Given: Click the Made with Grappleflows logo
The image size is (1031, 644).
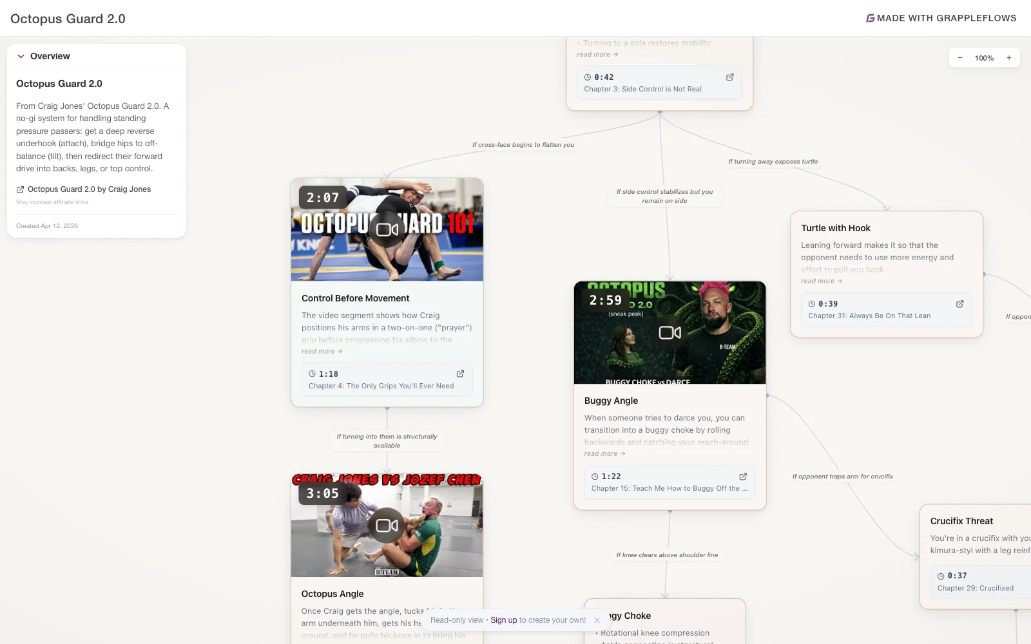Looking at the screenshot, I should 941,18.
